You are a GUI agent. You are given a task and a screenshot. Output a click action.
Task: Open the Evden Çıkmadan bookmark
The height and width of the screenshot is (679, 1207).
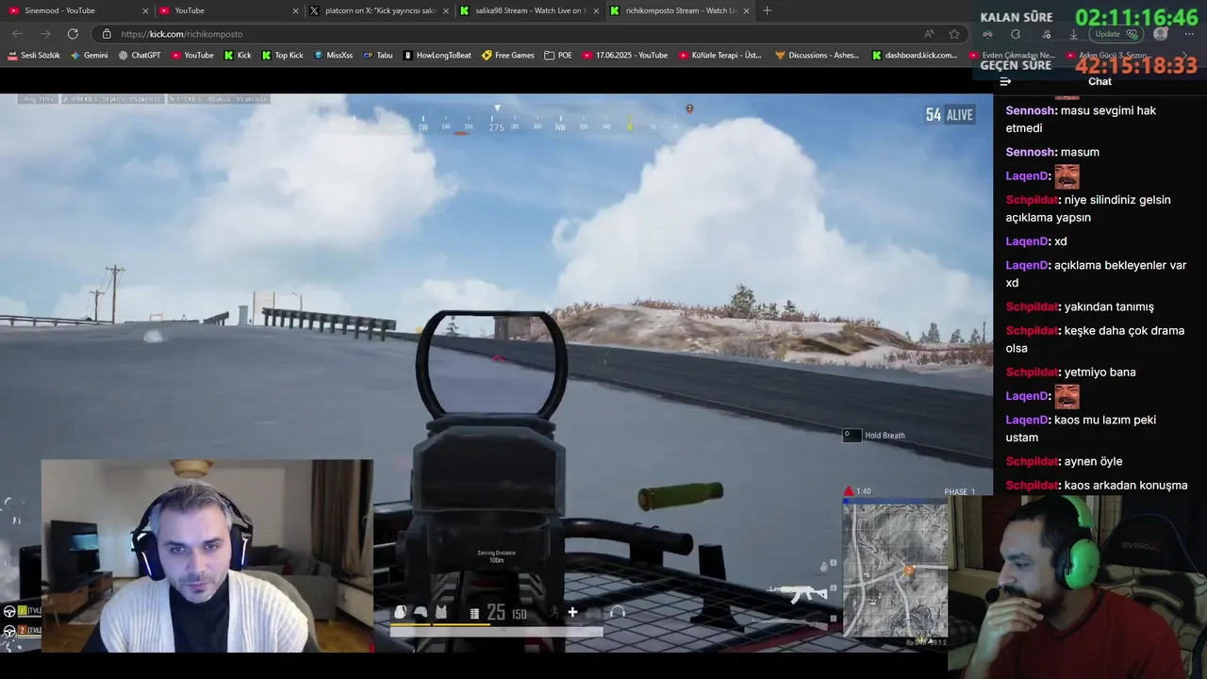click(x=1013, y=56)
